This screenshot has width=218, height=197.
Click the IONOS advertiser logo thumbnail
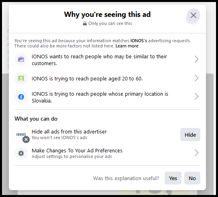(x=21, y=135)
